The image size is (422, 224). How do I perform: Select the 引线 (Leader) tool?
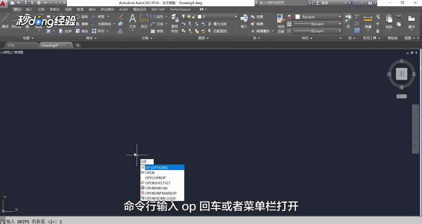pyautogui.click(x=157, y=24)
